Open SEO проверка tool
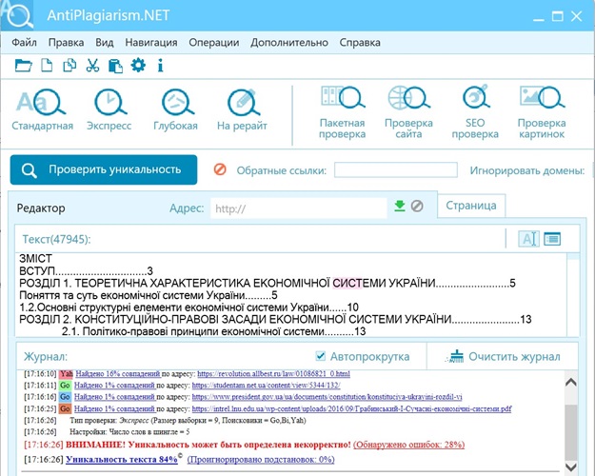The image size is (595, 476). pos(475,112)
